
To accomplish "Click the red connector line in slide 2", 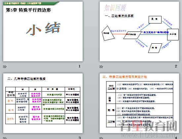I will 120,34.
